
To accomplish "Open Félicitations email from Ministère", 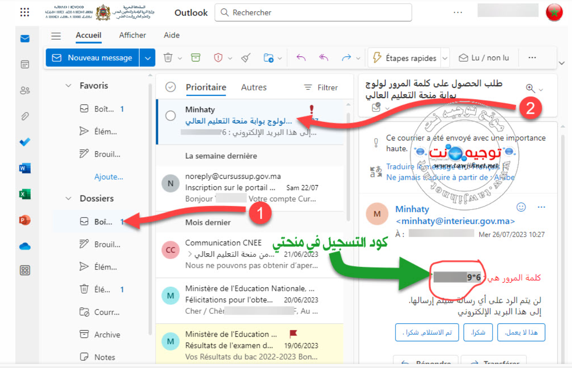I will pos(250,300).
